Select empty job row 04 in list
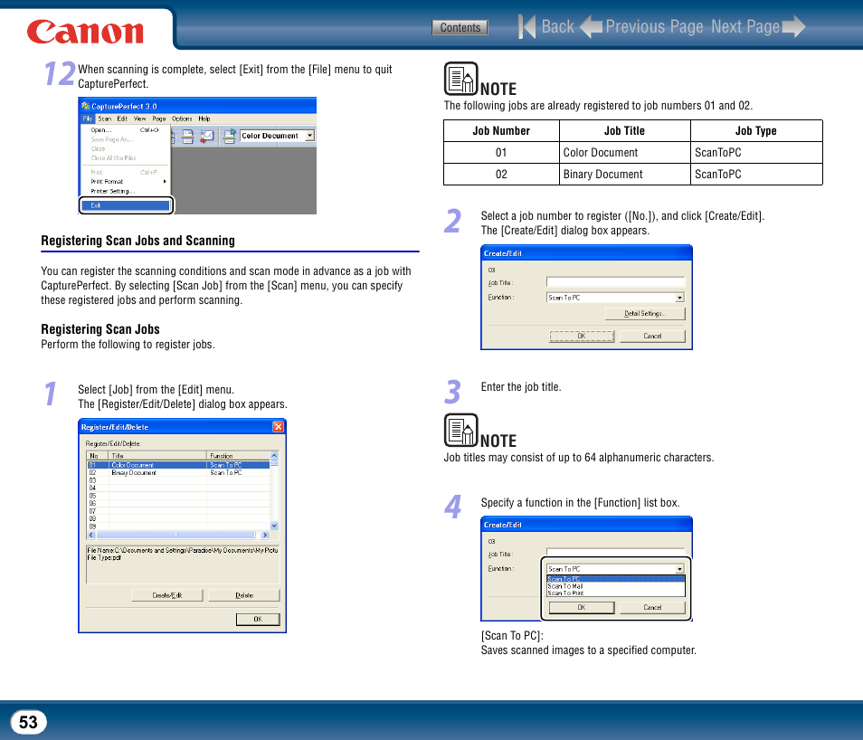863x740 pixels. point(178,488)
